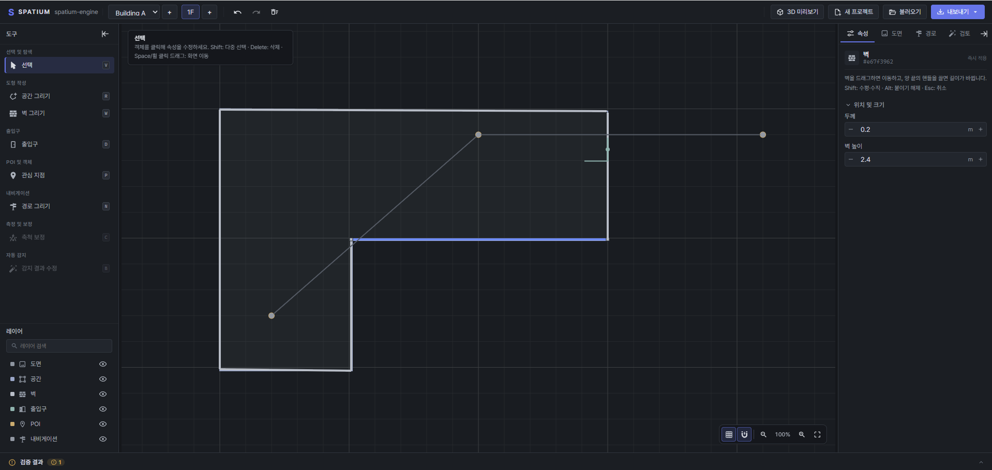Select the 관심 지점 POI tool
The height and width of the screenshot is (470, 992).
[x=59, y=175]
